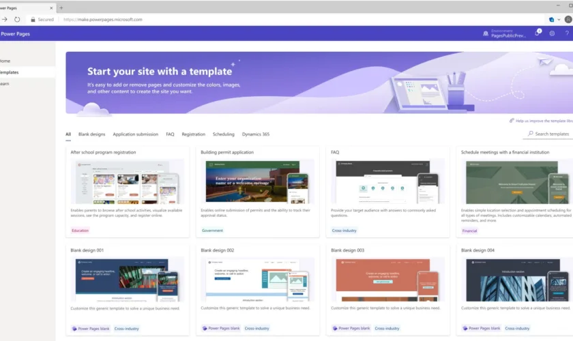
Task: Switch to the Registration tab
Action: point(193,134)
